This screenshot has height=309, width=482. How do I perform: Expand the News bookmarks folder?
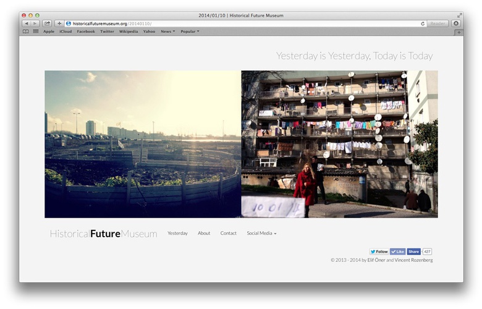point(167,32)
